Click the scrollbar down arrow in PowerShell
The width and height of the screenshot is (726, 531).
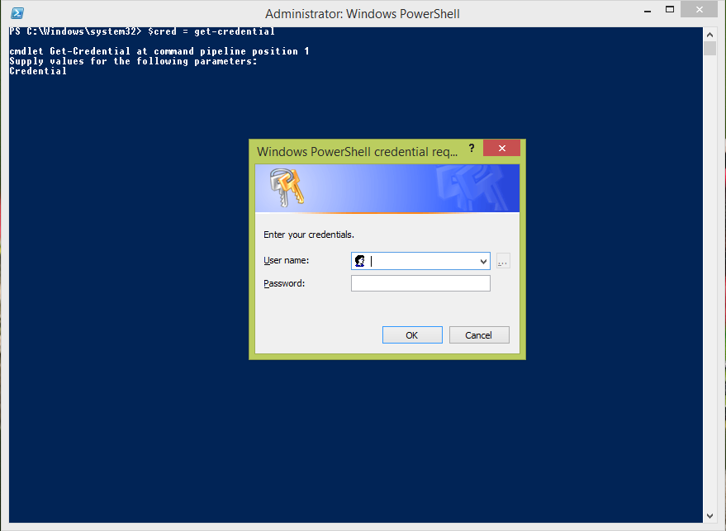point(709,516)
